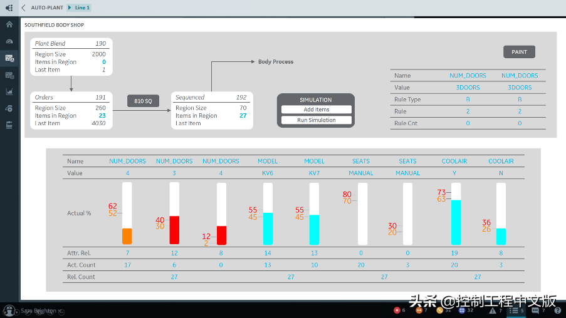
Task: Click the warning triangle alerts icon
Action: coord(493,310)
